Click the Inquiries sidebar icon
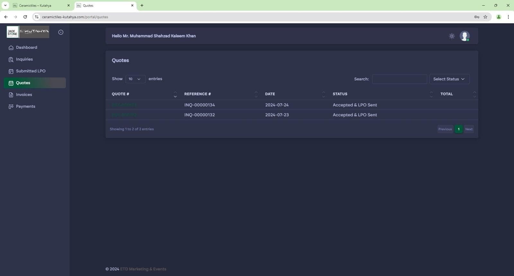This screenshot has width=514, height=276. tap(11, 59)
